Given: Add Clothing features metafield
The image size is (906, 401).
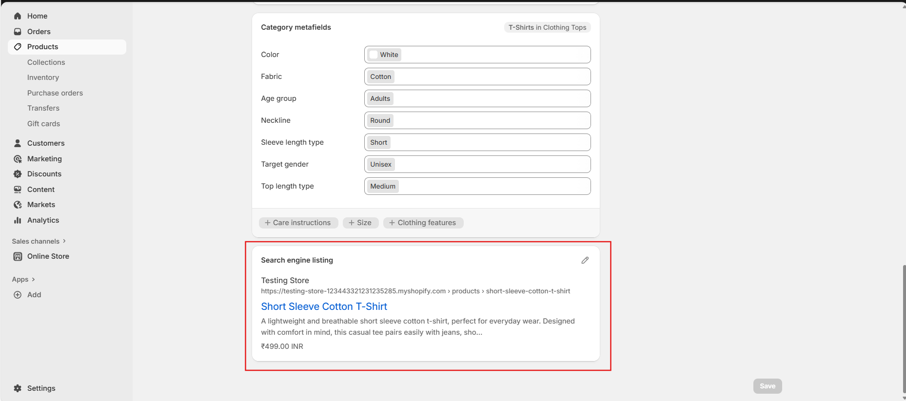Looking at the screenshot, I should (x=423, y=223).
